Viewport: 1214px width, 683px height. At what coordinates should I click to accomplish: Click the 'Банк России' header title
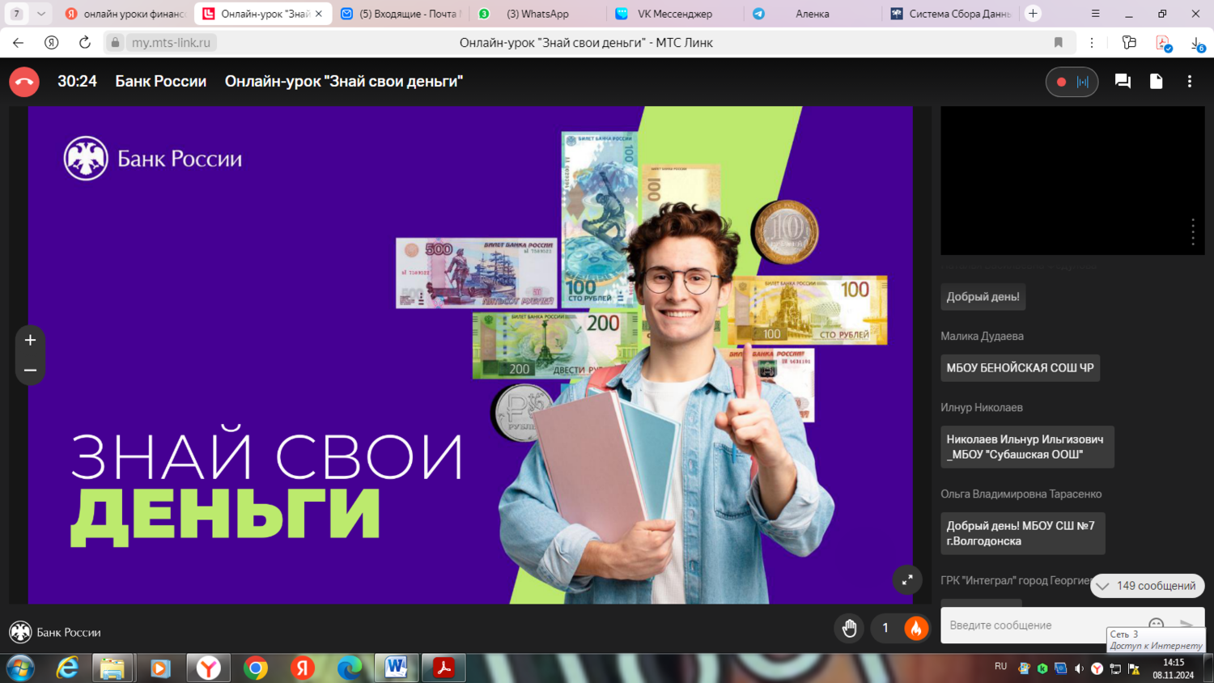point(160,82)
